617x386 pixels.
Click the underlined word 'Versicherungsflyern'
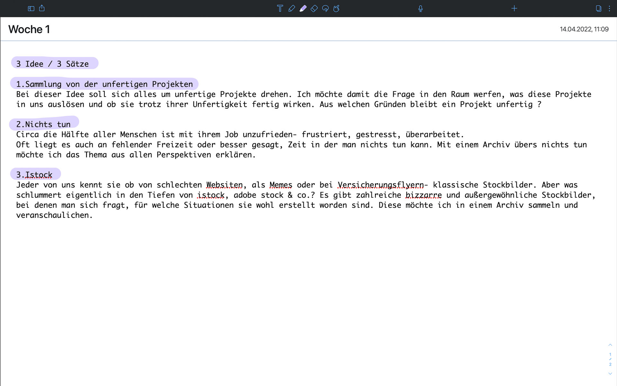[x=380, y=185]
